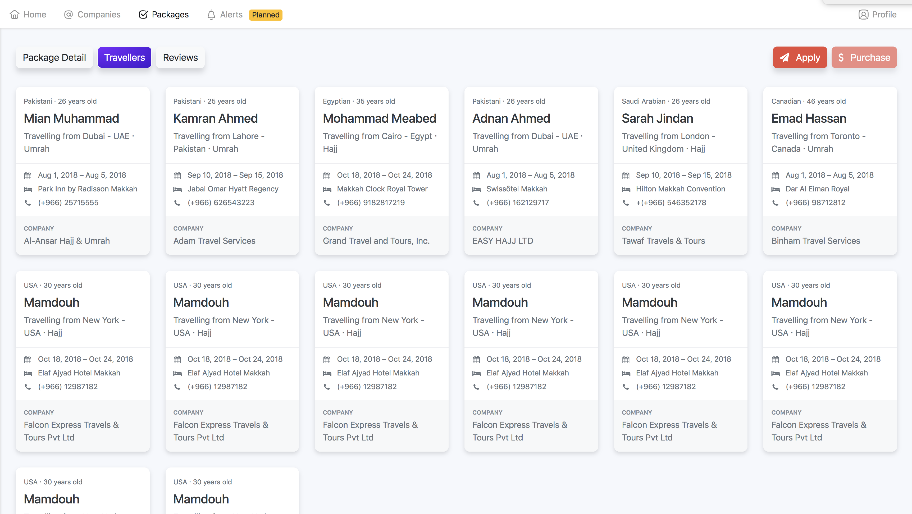Image resolution: width=912 pixels, height=514 pixels.
Task: Click the Planned badge next to Alerts
Action: pyautogui.click(x=266, y=15)
